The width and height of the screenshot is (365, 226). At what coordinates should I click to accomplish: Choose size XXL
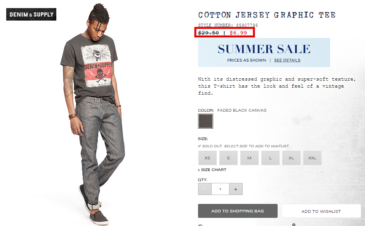click(x=312, y=158)
